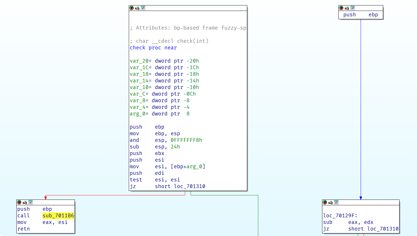Image resolution: width=417 pixels, height=236 pixels.
Task: Click graph icon on top-right push ebp node
Action: coord(352,8)
